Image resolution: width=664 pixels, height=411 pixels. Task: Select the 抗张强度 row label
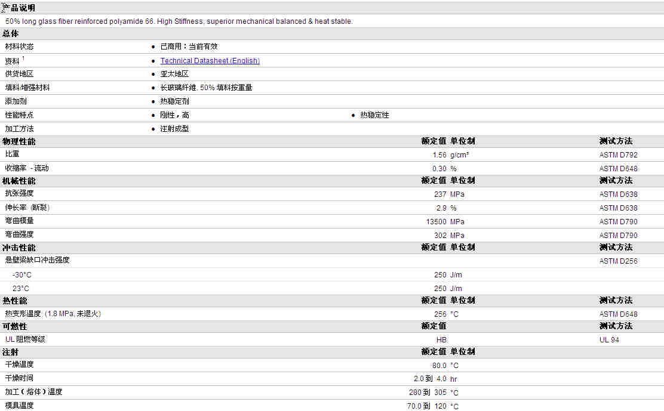click(x=19, y=194)
